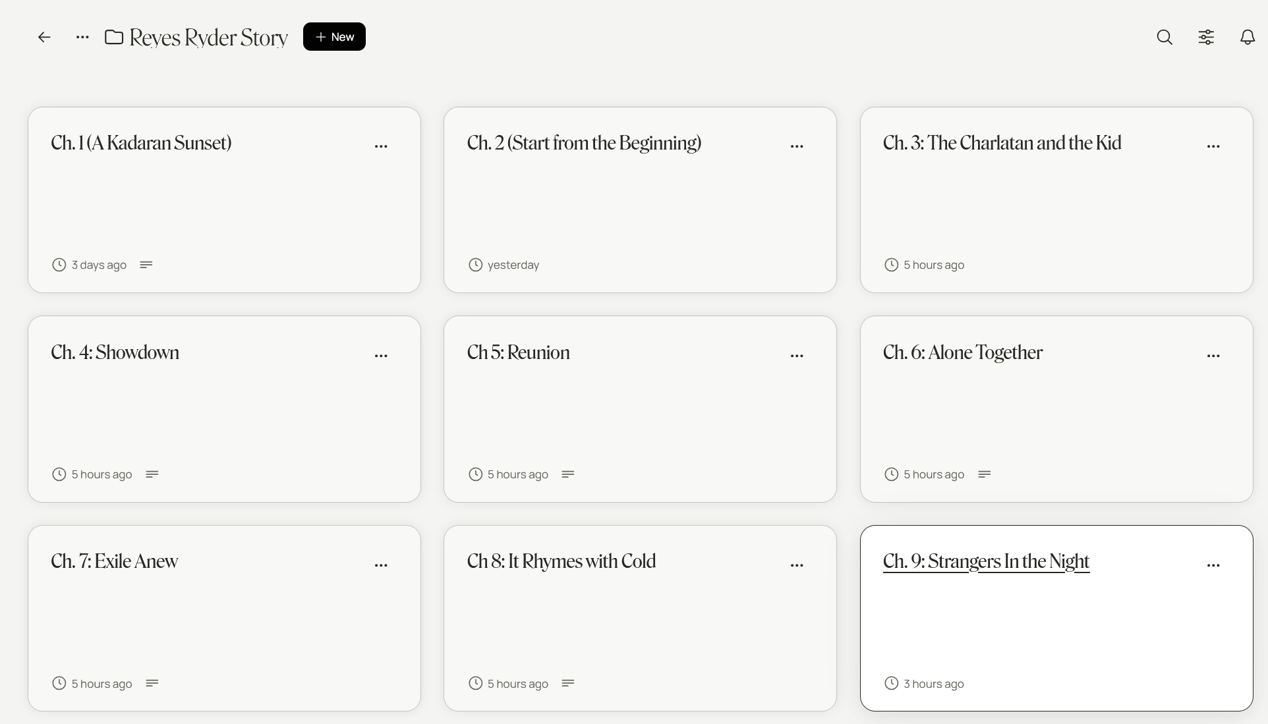1268x724 pixels.
Task: Click the back arrow icon
Action: click(x=44, y=38)
